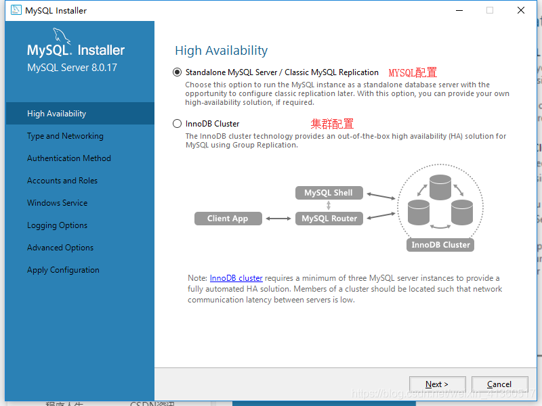Click the Next button
Screen dimensions: 542x406
point(437,384)
